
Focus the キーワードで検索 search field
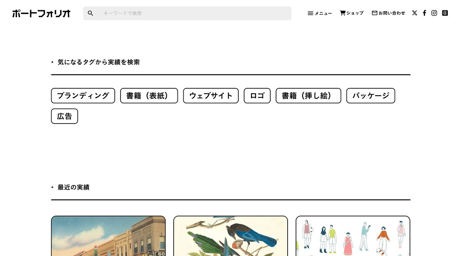187,13
